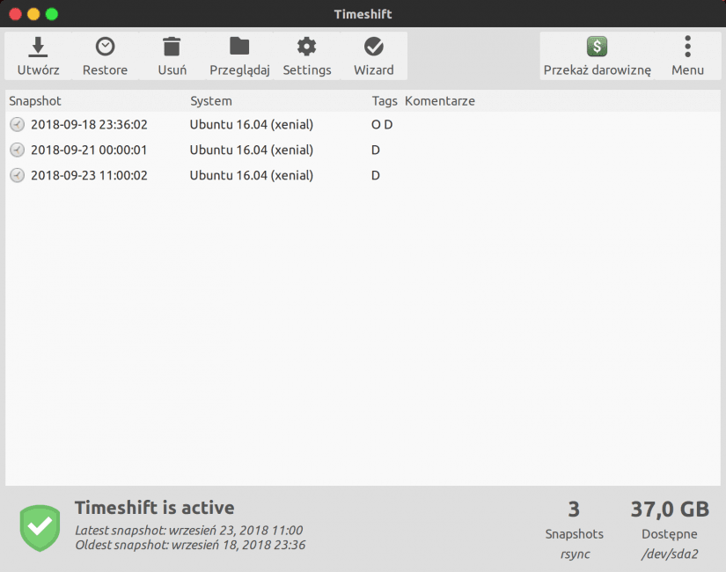This screenshot has width=726, height=572.
Task: Select the row dated 2018-09-18 23:36:02
Action: click(363, 125)
